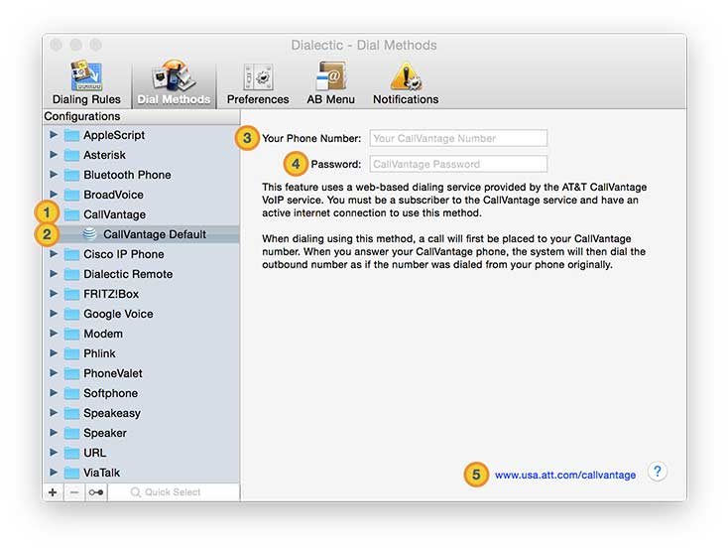
Task: Expand the Bluetooth Phone disclosure triangle
Action: [x=54, y=174]
